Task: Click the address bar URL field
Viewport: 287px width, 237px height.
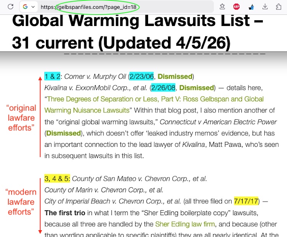Action: point(115,7)
